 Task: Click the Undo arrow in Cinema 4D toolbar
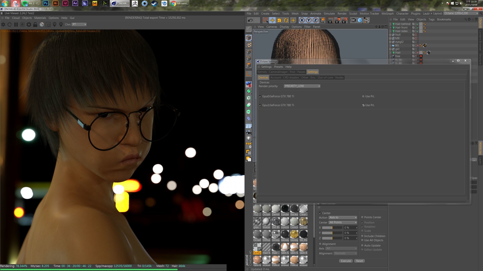[250, 20]
